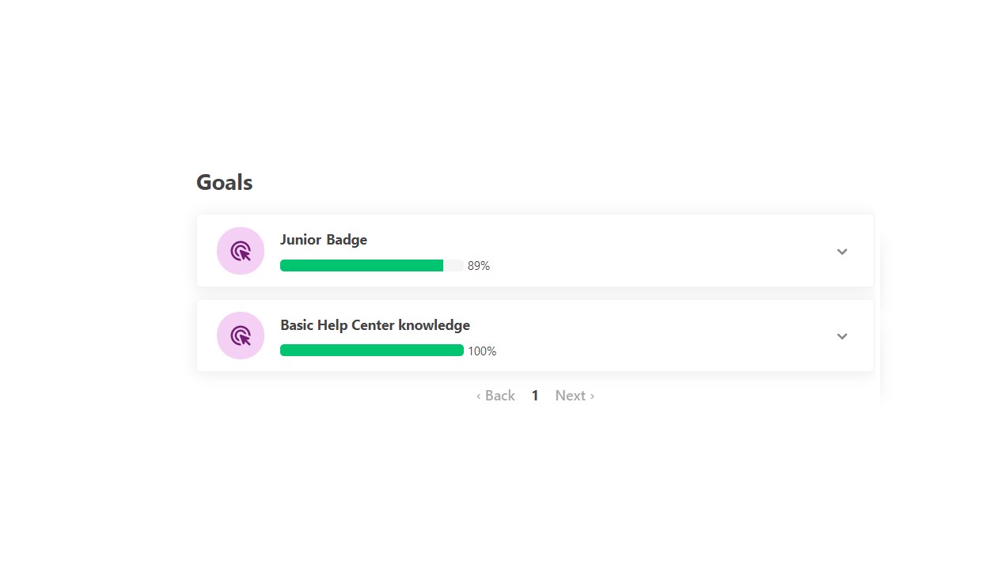Click the unfilled gray end of Junior Badge bar

(454, 266)
